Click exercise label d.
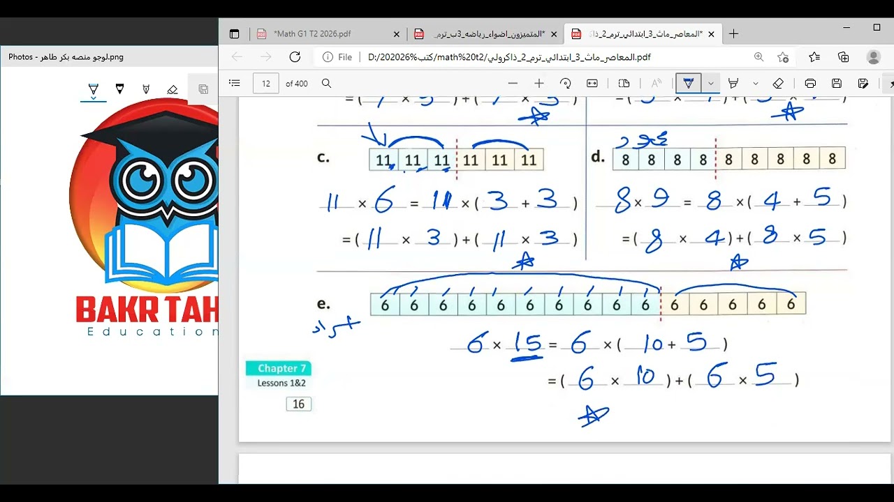This screenshot has height=502, width=894. pyautogui.click(x=598, y=157)
